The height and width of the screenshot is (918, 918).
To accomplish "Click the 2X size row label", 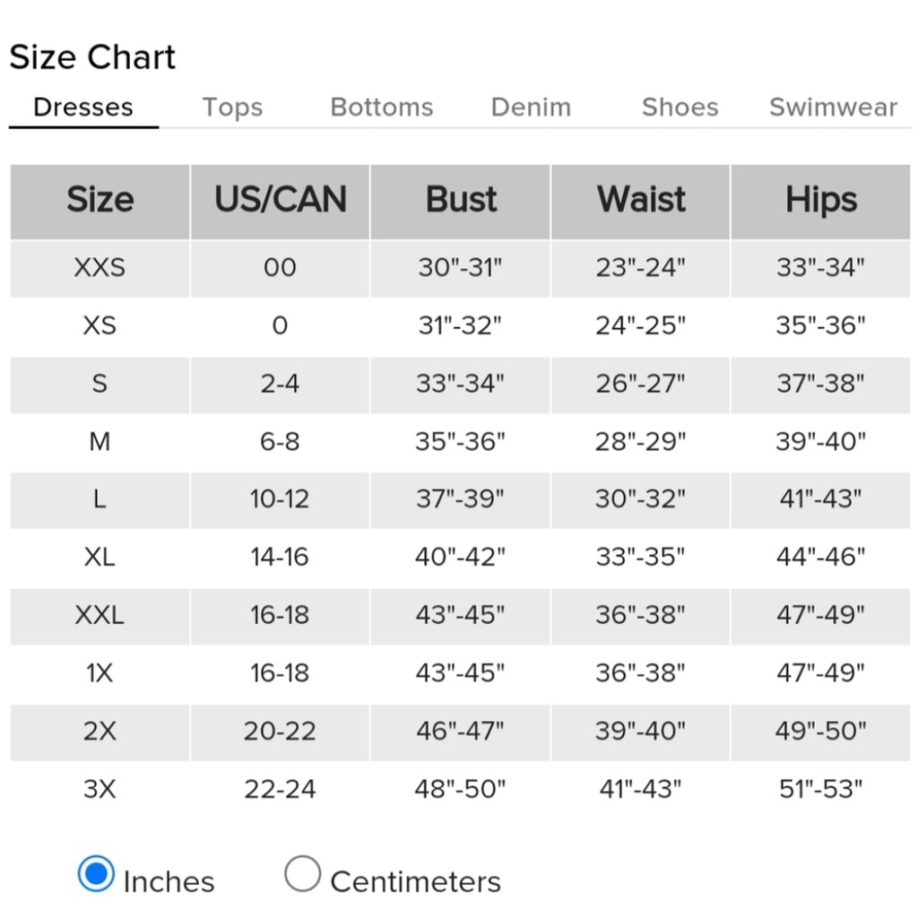I will pos(100,732).
